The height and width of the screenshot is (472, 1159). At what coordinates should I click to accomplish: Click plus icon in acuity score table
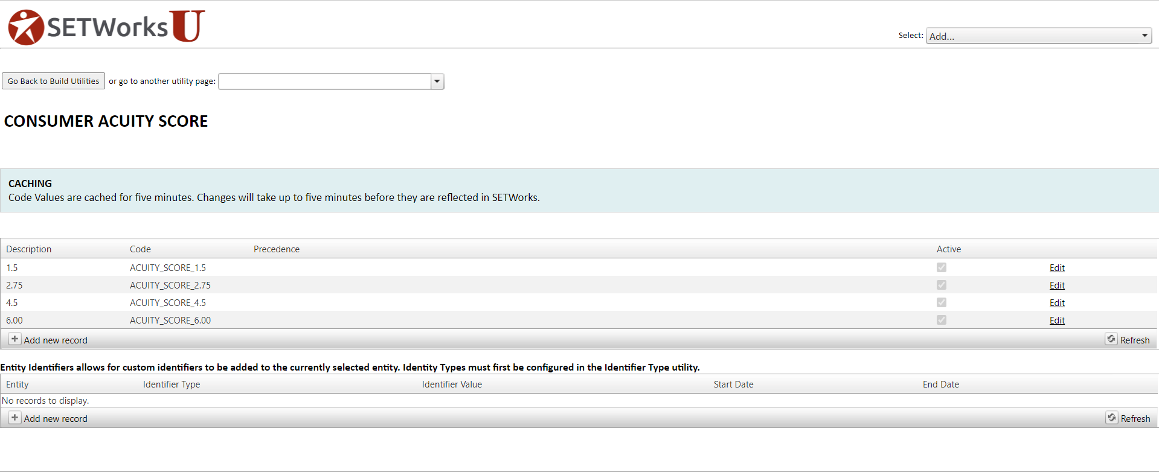(14, 339)
